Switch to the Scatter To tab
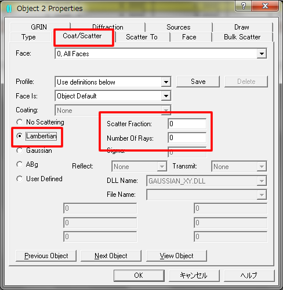The image size is (283, 290). pos(141,37)
